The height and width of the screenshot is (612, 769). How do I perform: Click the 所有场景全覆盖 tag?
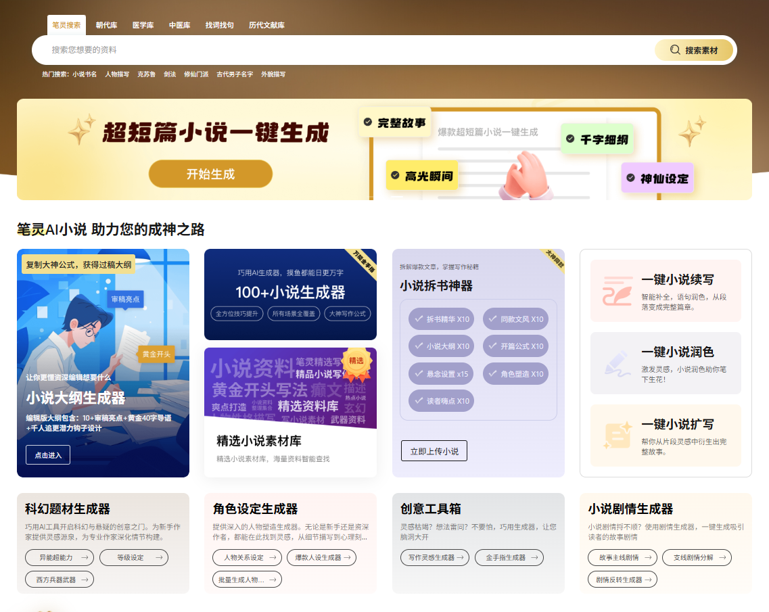[x=294, y=314]
